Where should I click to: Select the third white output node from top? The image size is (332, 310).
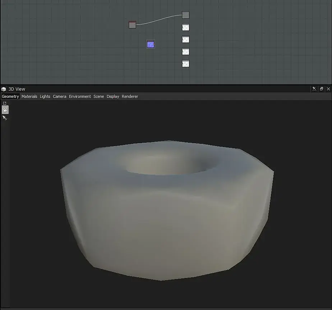click(185, 51)
